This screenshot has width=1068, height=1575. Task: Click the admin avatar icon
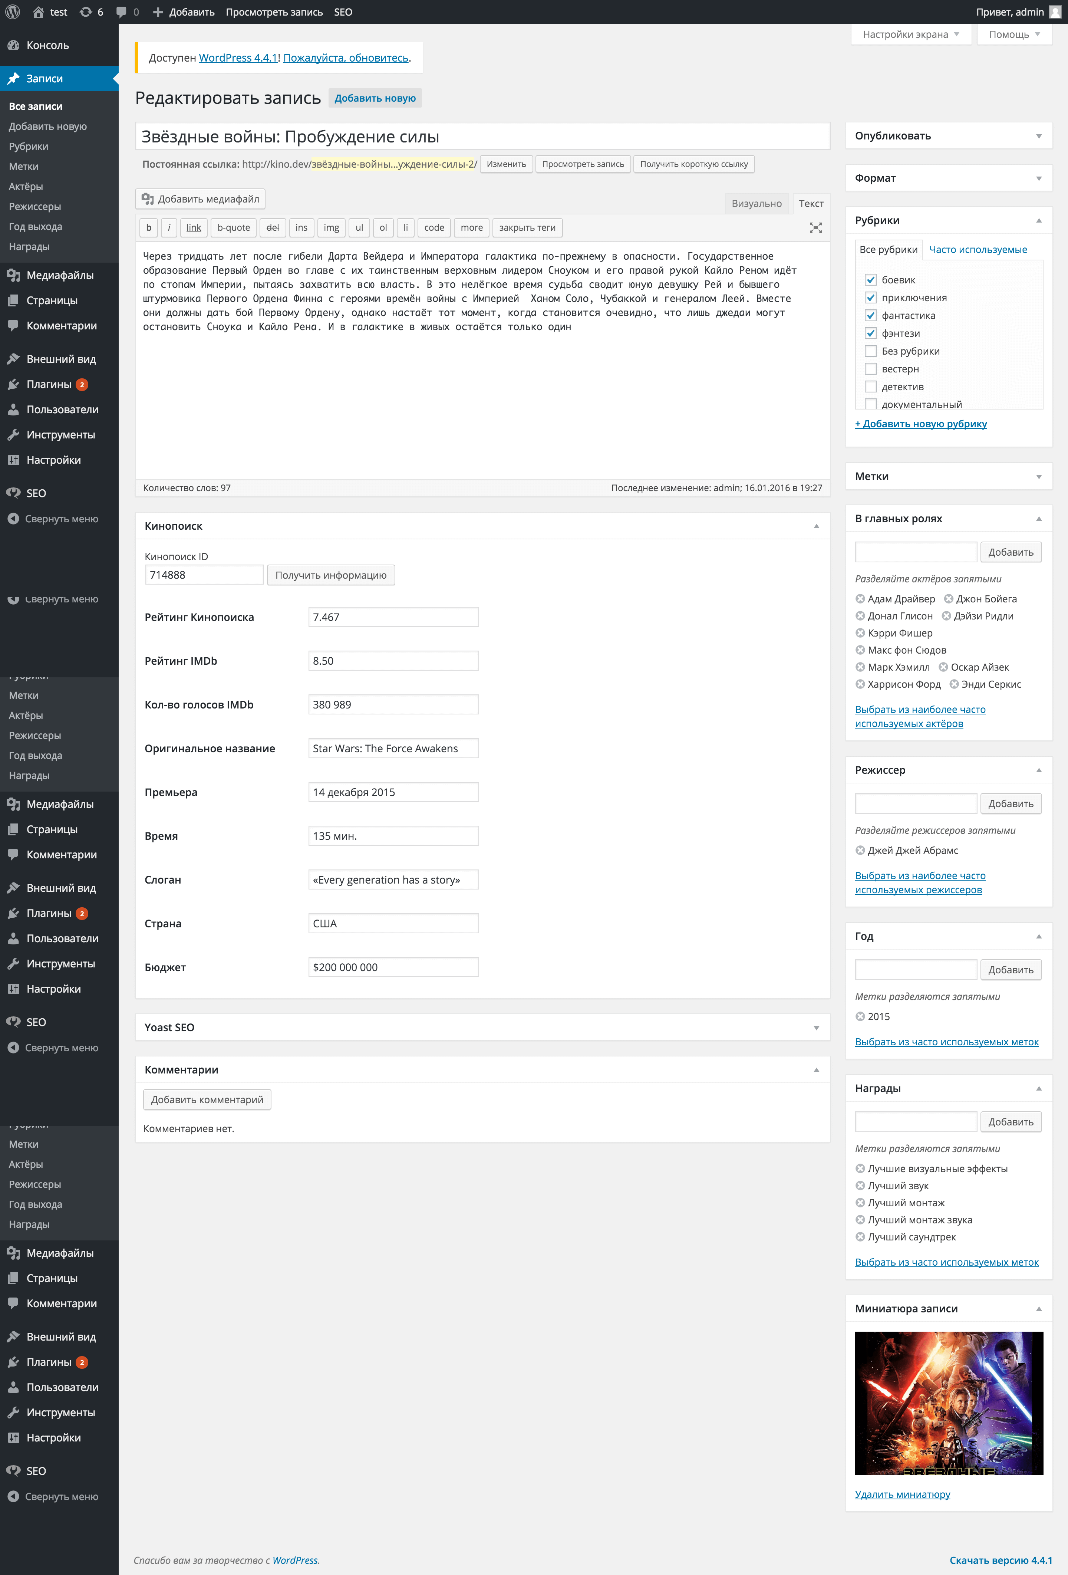[x=1055, y=12]
